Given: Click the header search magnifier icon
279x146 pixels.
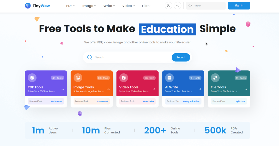Looking at the screenshot, I should (190, 6).
